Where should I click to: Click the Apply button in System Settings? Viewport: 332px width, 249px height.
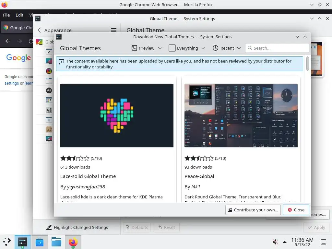click(316, 227)
